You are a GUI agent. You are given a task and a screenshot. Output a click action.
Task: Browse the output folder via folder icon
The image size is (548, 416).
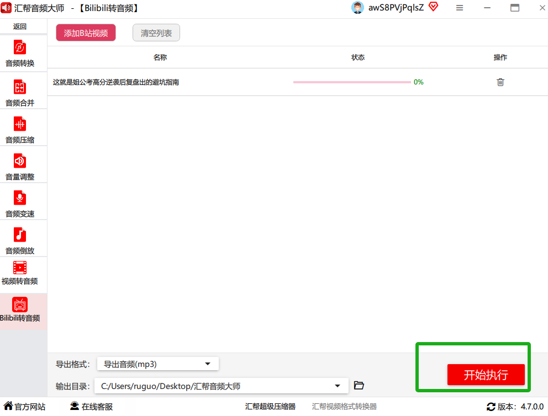point(359,385)
